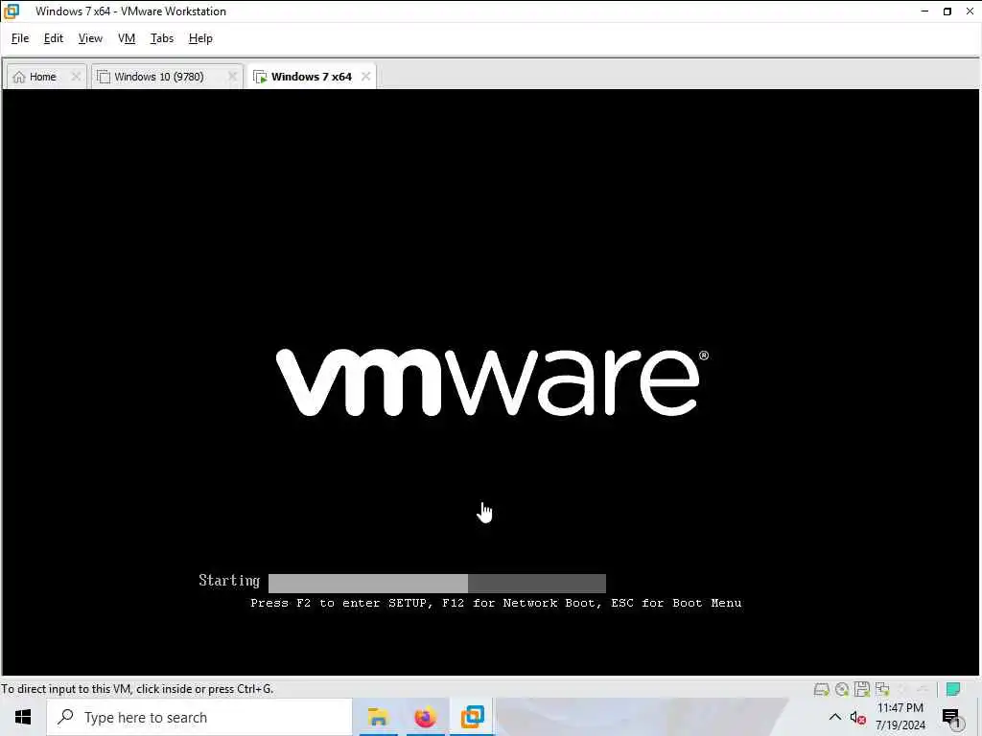Viewport: 982px width, 736px height.
Task: Open the Tabs menu
Action: tap(161, 38)
